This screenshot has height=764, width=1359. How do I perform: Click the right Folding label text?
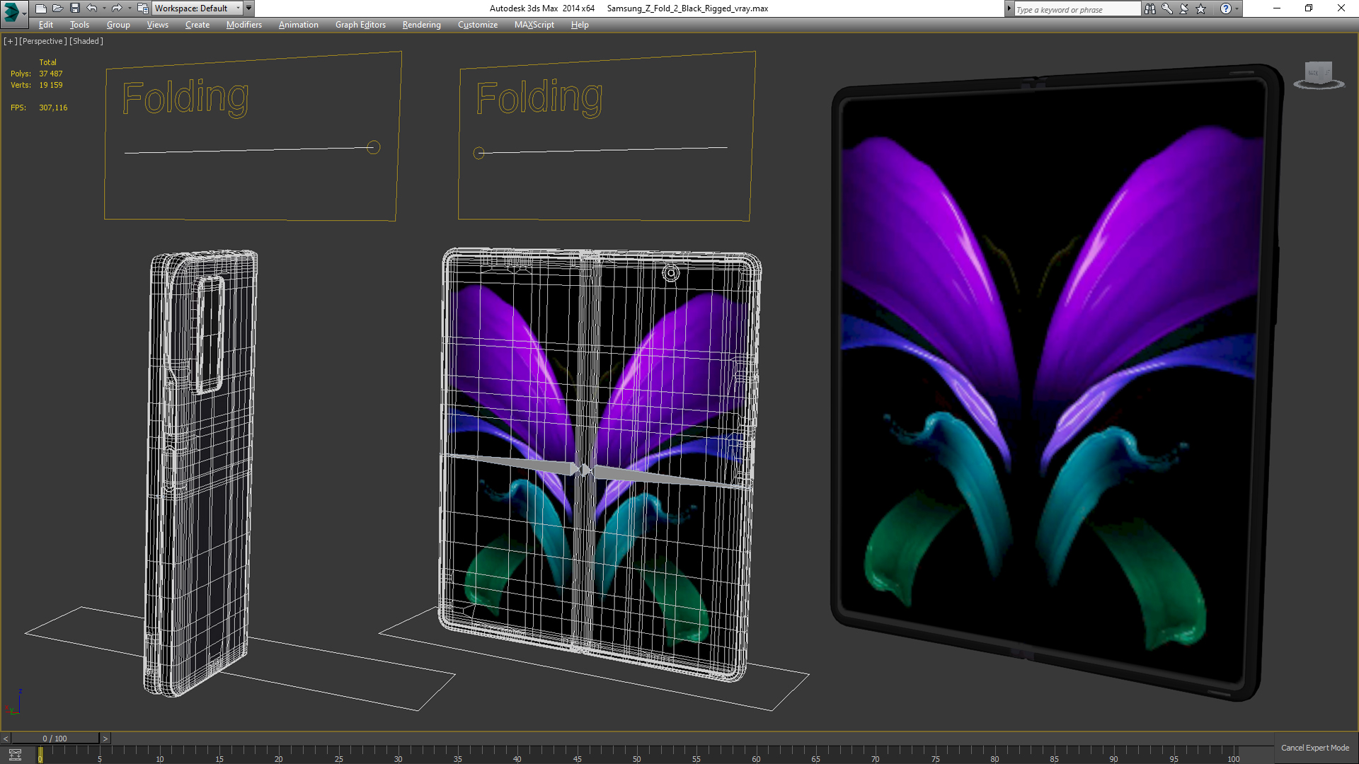point(539,98)
